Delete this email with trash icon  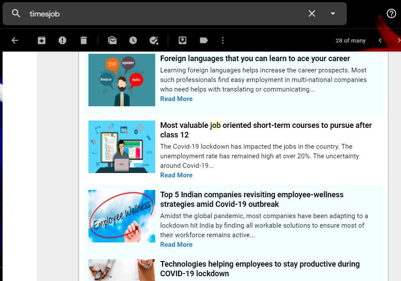tap(84, 40)
